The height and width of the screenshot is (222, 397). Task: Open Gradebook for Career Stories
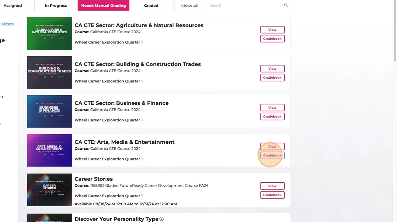click(273, 195)
